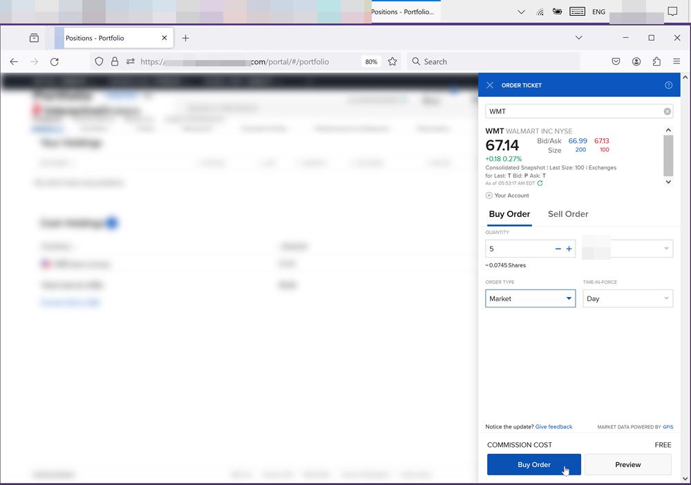Select the Positions - Portfolio browser tab
Screen dimensions: 691x485
click(114, 38)
